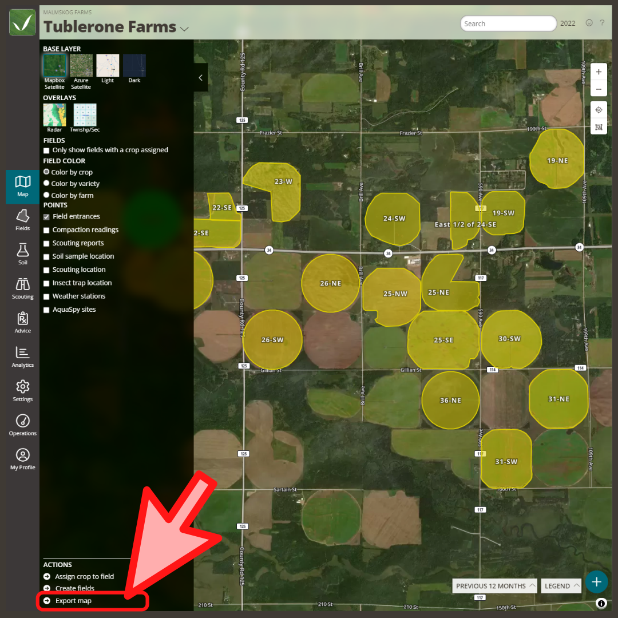Select Color by variety radio option
Image resolution: width=618 pixels, height=618 pixels.
[46, 183]
